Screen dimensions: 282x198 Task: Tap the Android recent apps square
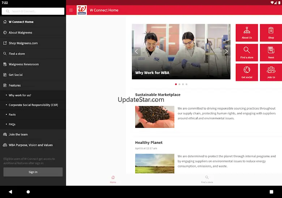pos(272,192)
